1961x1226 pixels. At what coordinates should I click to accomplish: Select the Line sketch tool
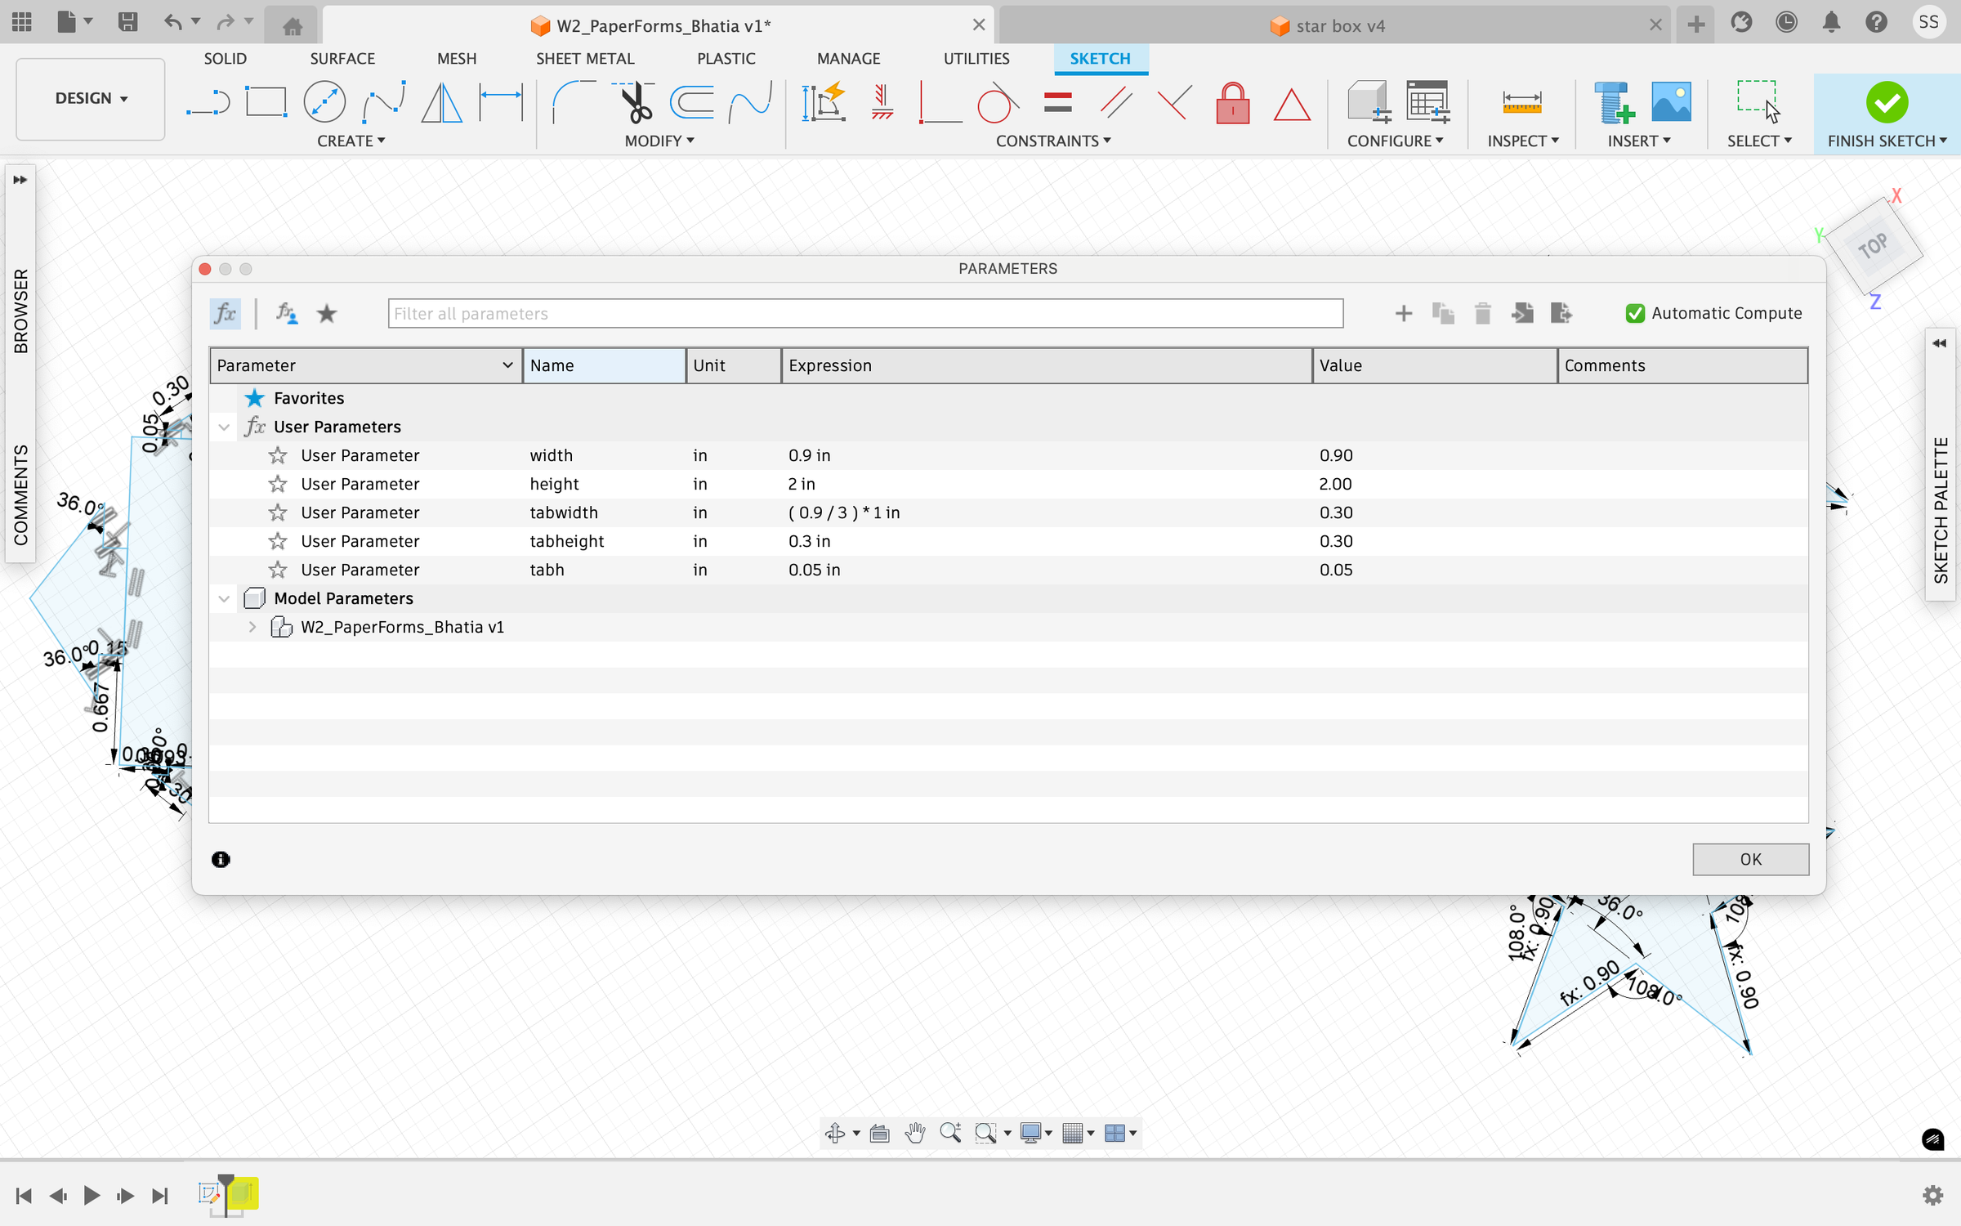click(208, 103)
